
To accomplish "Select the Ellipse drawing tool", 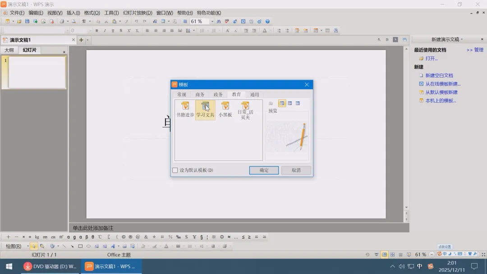I will [x=88, y=246].
